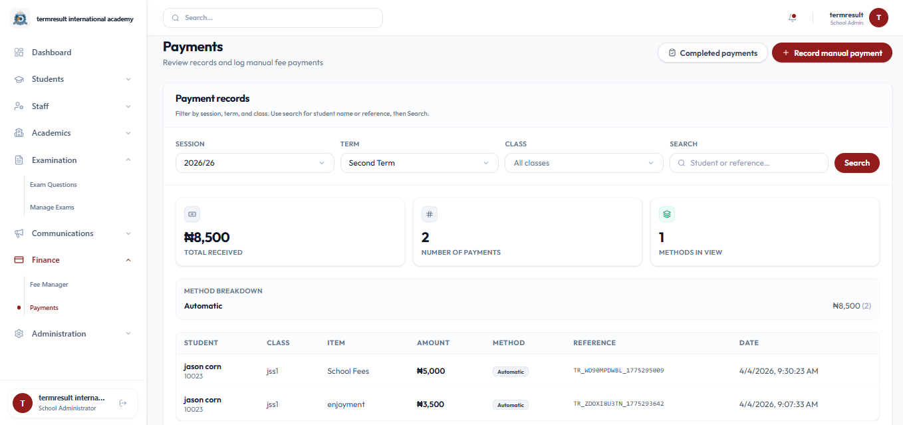The width and height of the screenshot is (903, 425).
Task: Click the notification bell icon
Action: tap(792, 18)
